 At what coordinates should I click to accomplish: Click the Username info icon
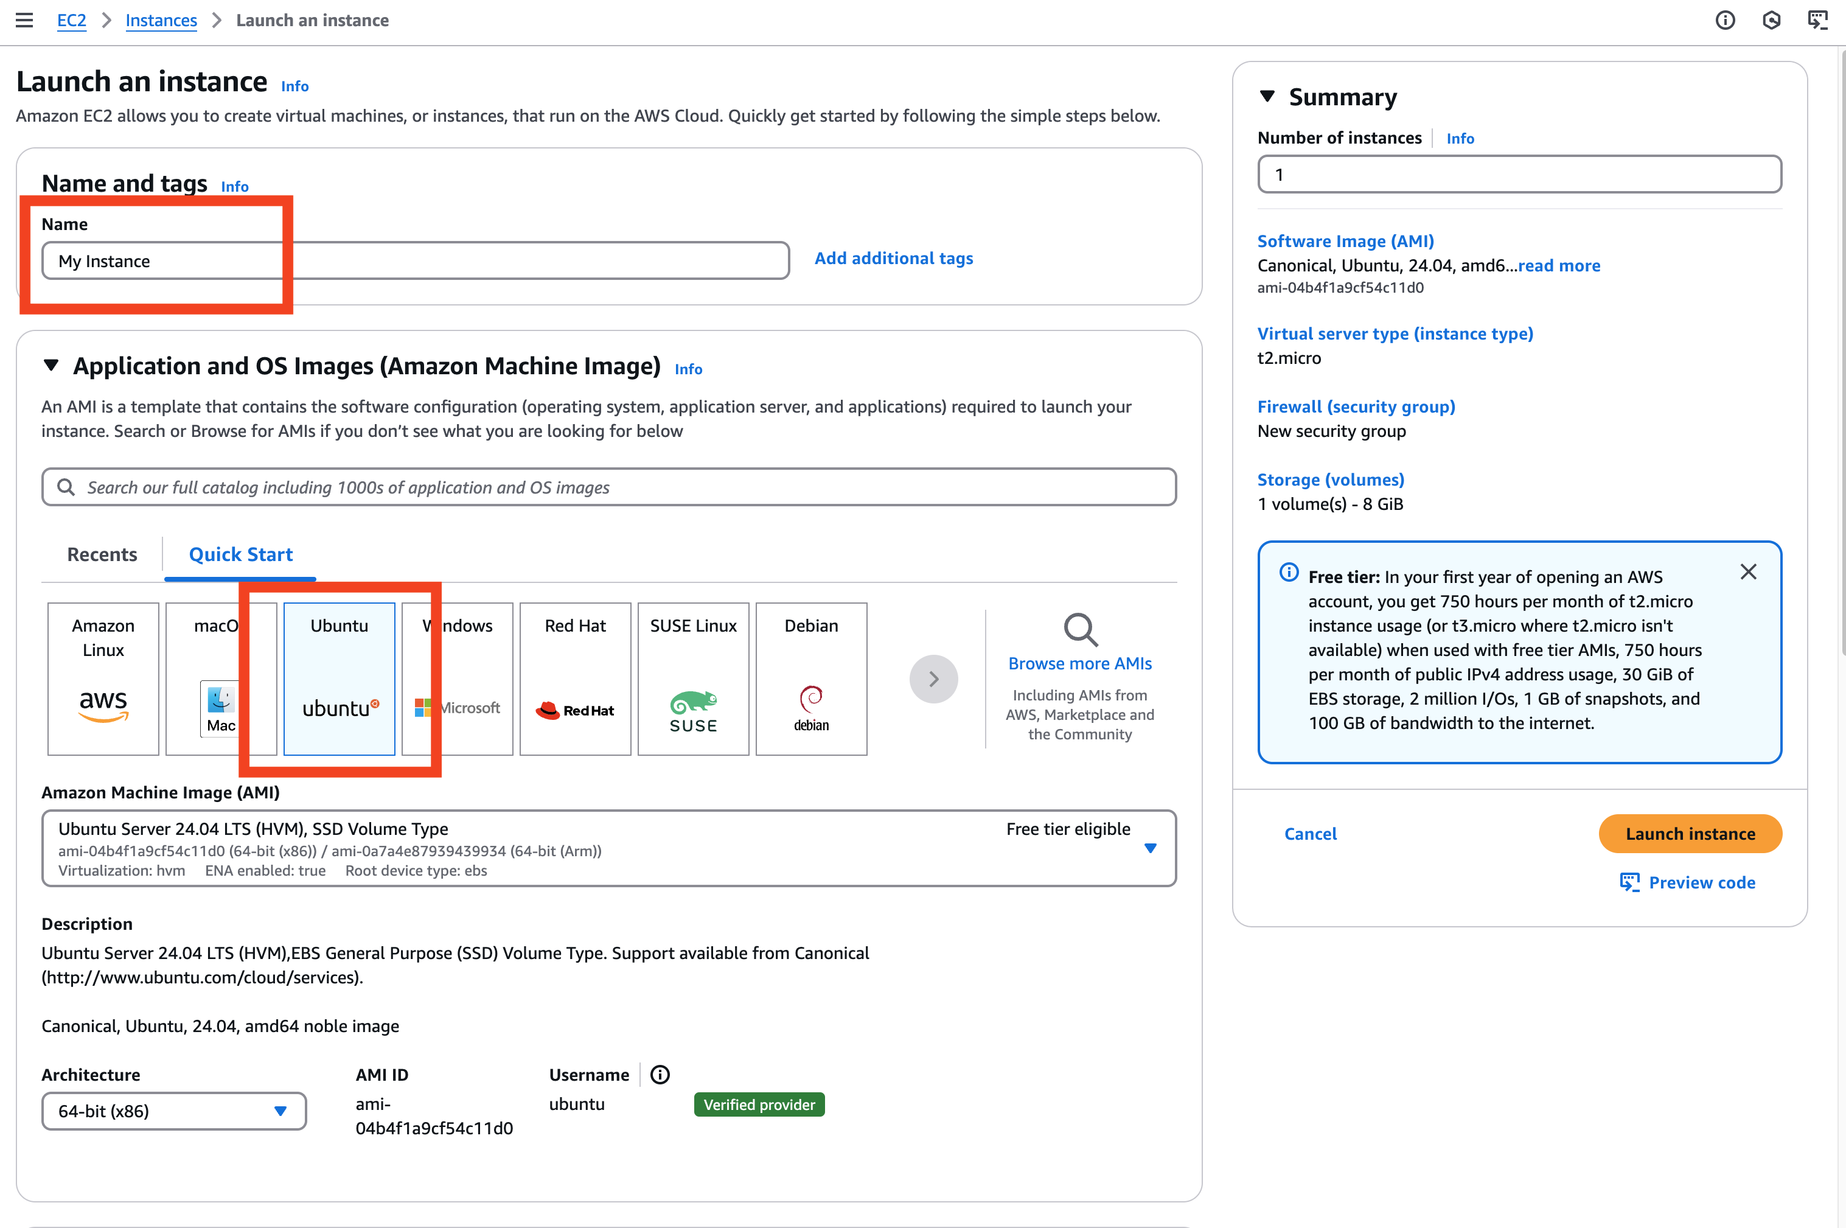(660, 1075)
